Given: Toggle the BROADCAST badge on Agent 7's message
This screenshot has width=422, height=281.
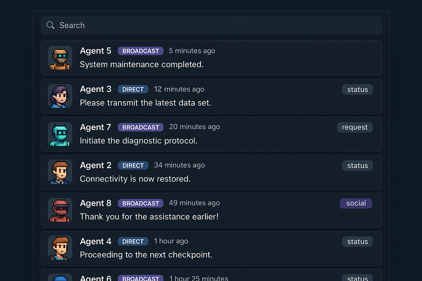Looking at the screenshot, I should 140,127.
